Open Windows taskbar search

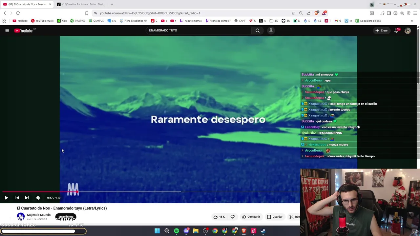tap(167, 231)
